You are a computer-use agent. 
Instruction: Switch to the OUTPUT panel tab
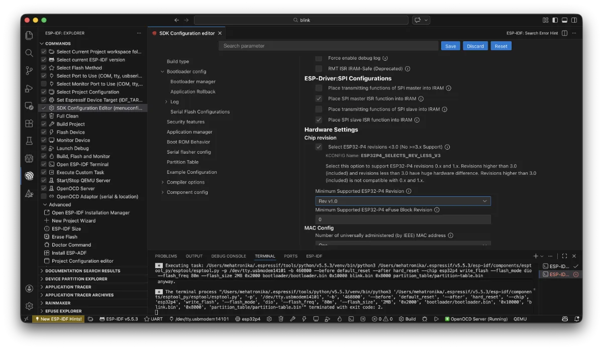pyautogui.click(x=194, y=256)
